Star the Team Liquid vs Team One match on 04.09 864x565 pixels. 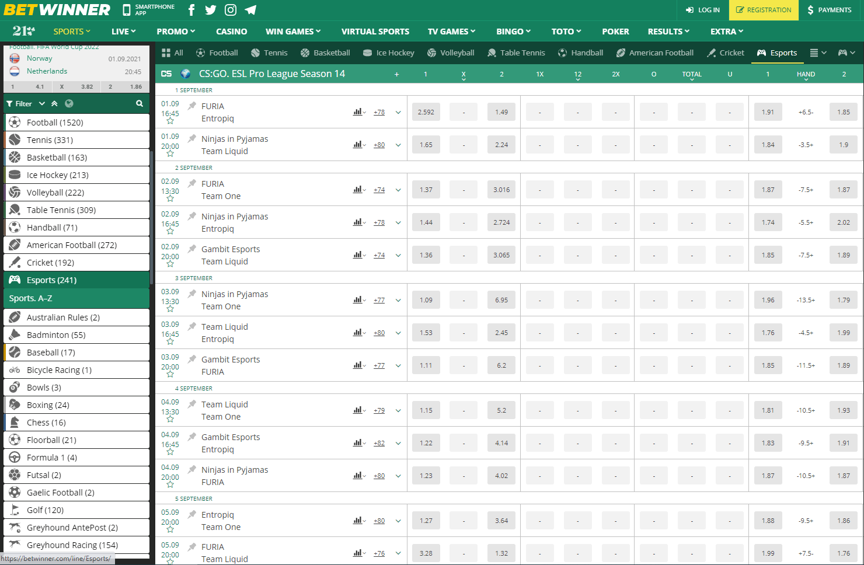(170, 420)
